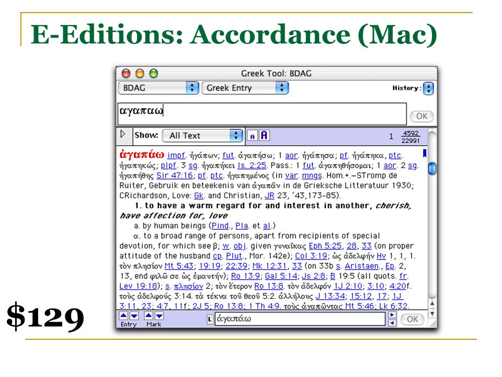
Task: Open the BDAG module dropdown
Action: coord(158,88)
